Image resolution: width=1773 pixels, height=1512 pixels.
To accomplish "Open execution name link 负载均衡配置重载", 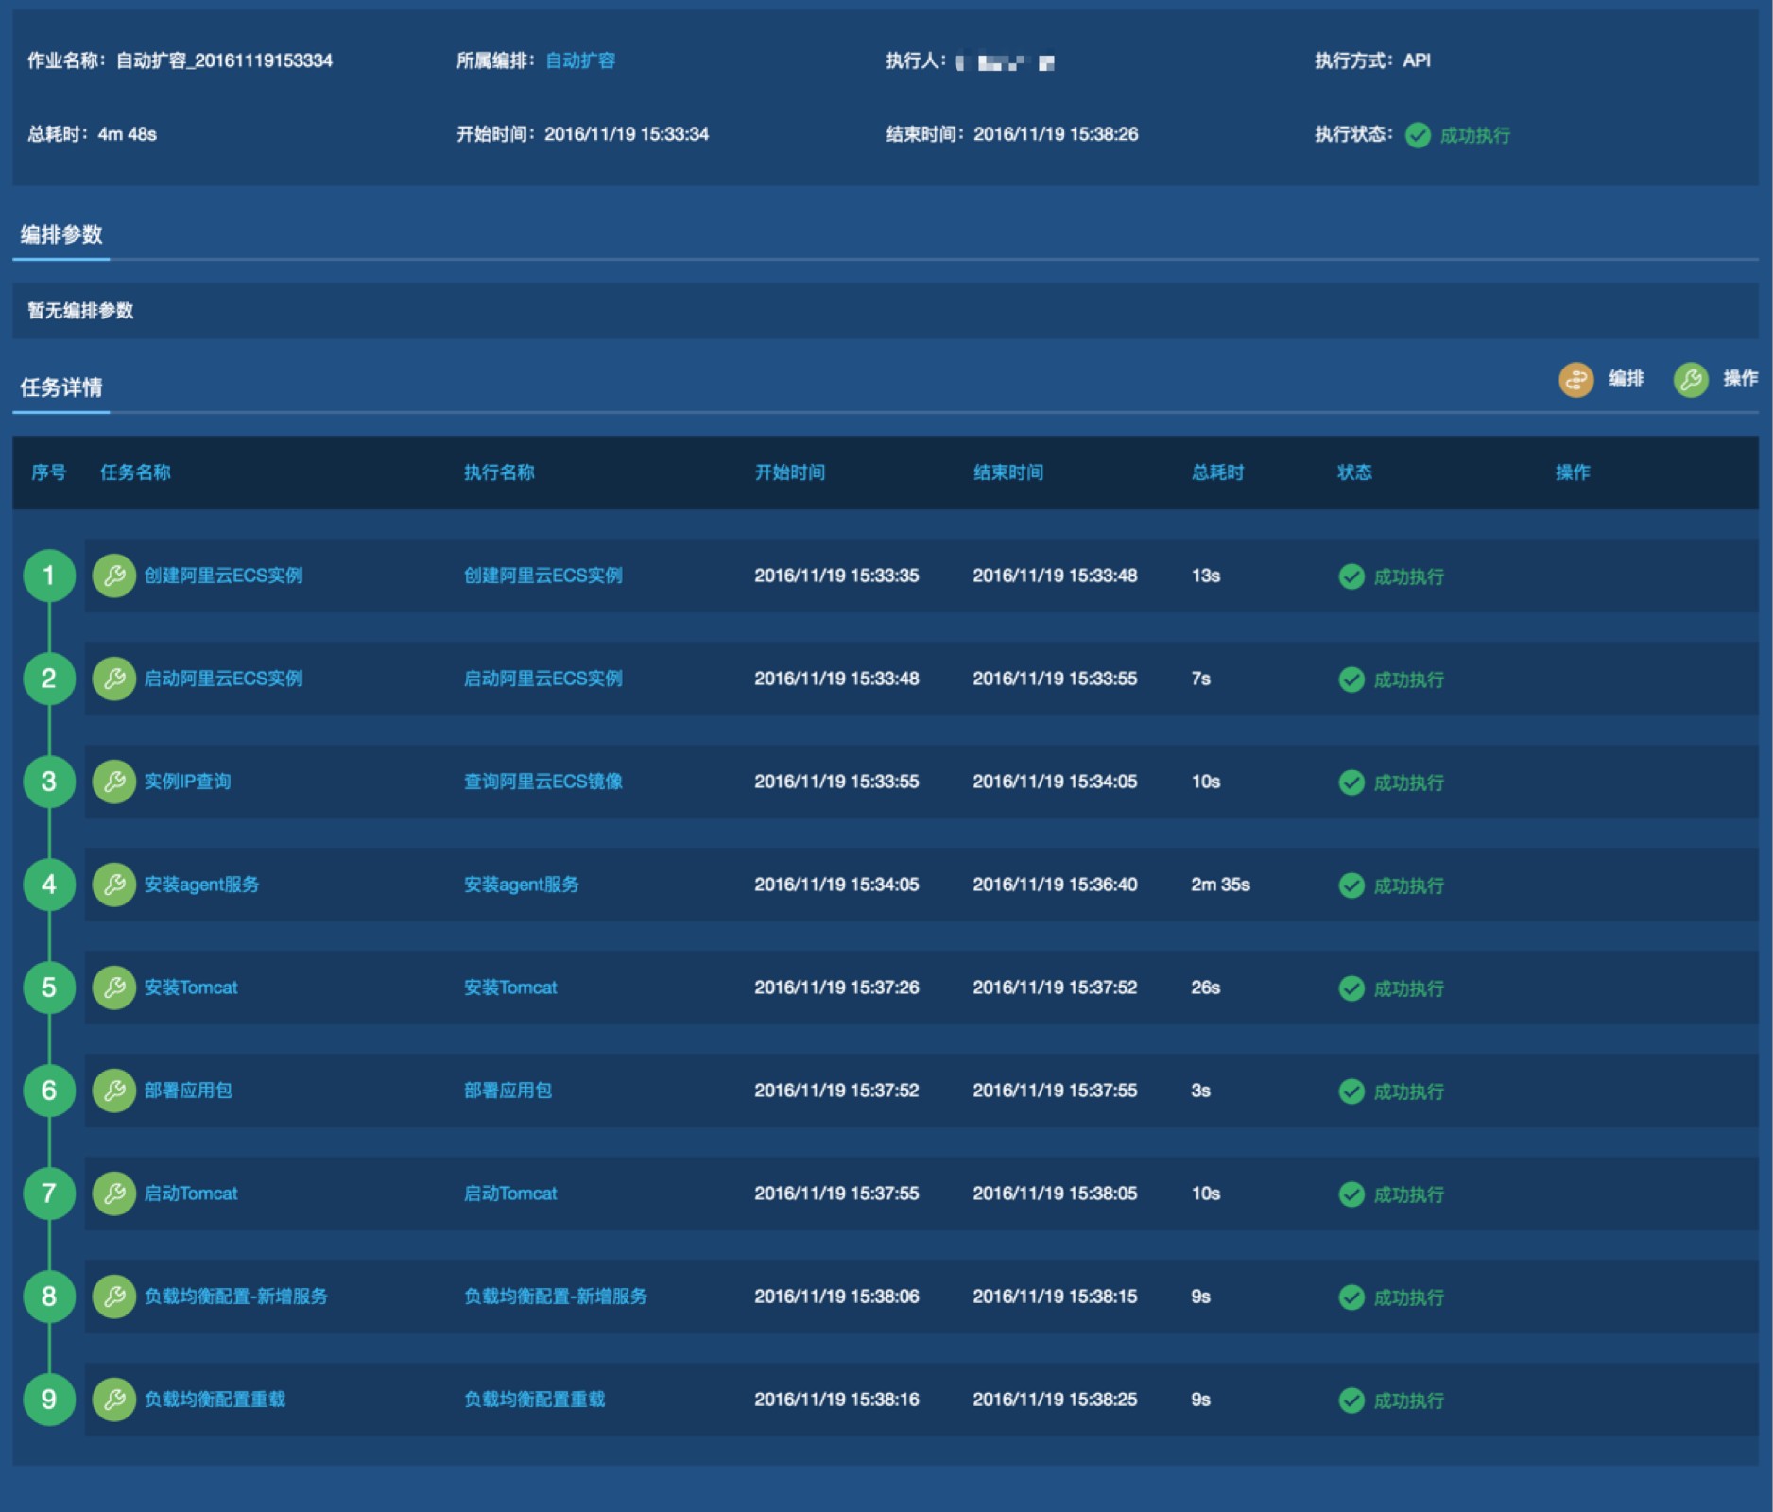I will (x=534, y=1400).
